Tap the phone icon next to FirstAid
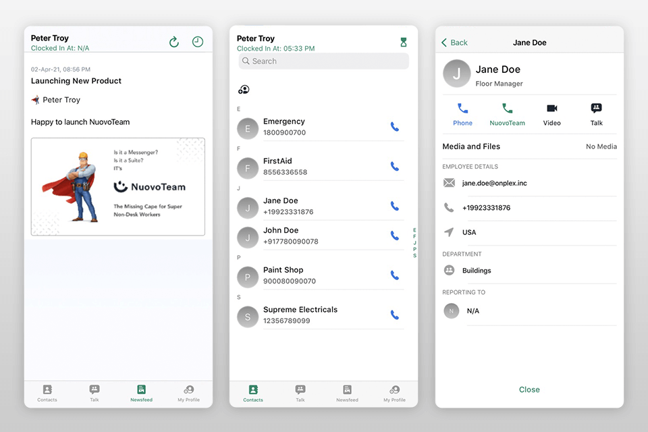 (394, 165)
